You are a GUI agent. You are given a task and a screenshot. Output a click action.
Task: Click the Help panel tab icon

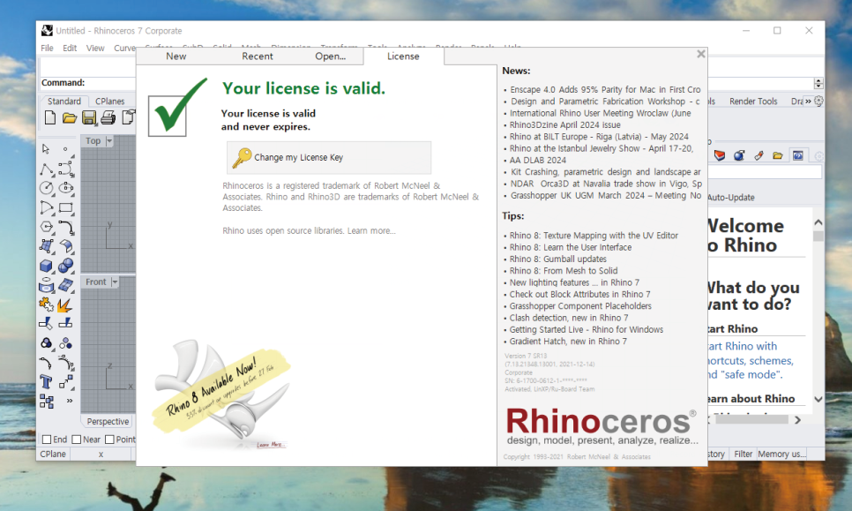coord(797,156)
